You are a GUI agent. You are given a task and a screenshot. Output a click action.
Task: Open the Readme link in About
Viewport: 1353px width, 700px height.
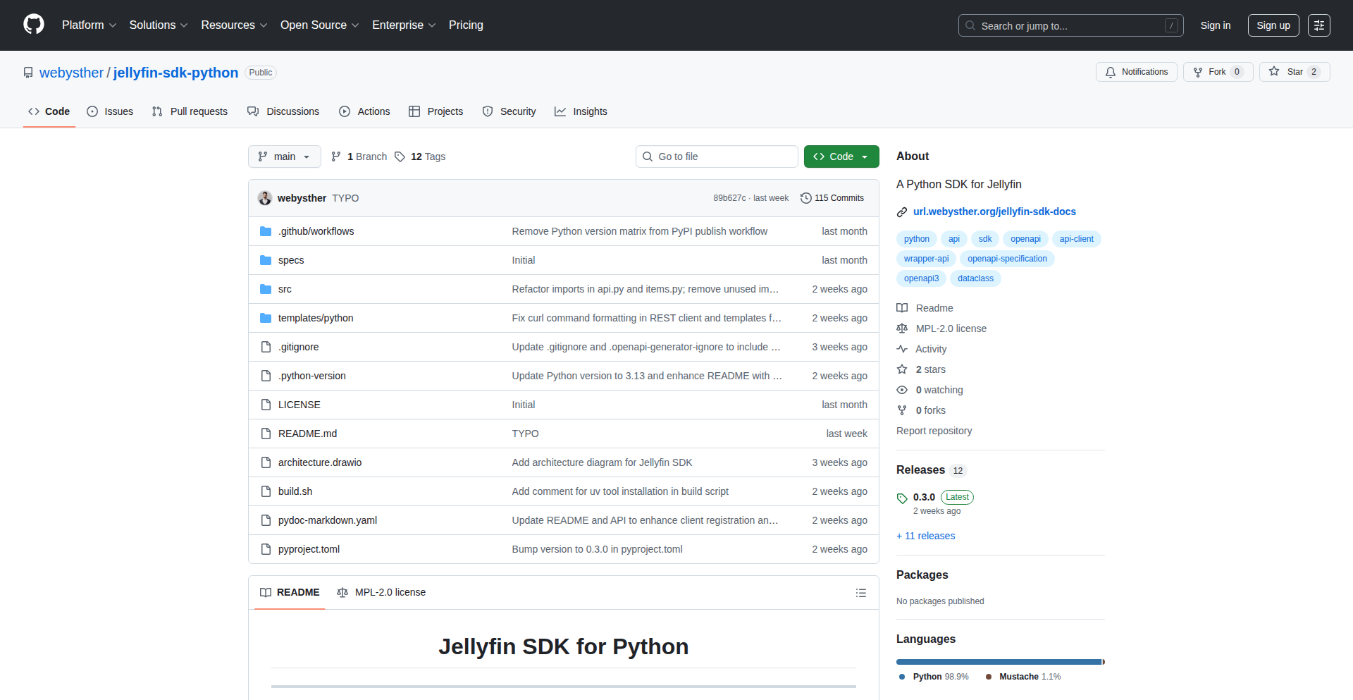925,308
